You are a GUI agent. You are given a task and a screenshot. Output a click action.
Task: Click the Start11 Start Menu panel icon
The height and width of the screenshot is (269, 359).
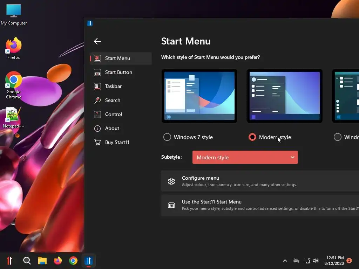(x=171, y=205)
